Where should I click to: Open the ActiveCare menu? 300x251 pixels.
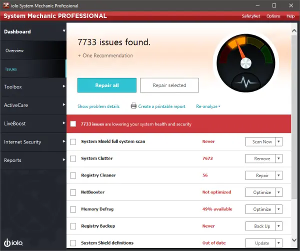(x=33, y=105)
